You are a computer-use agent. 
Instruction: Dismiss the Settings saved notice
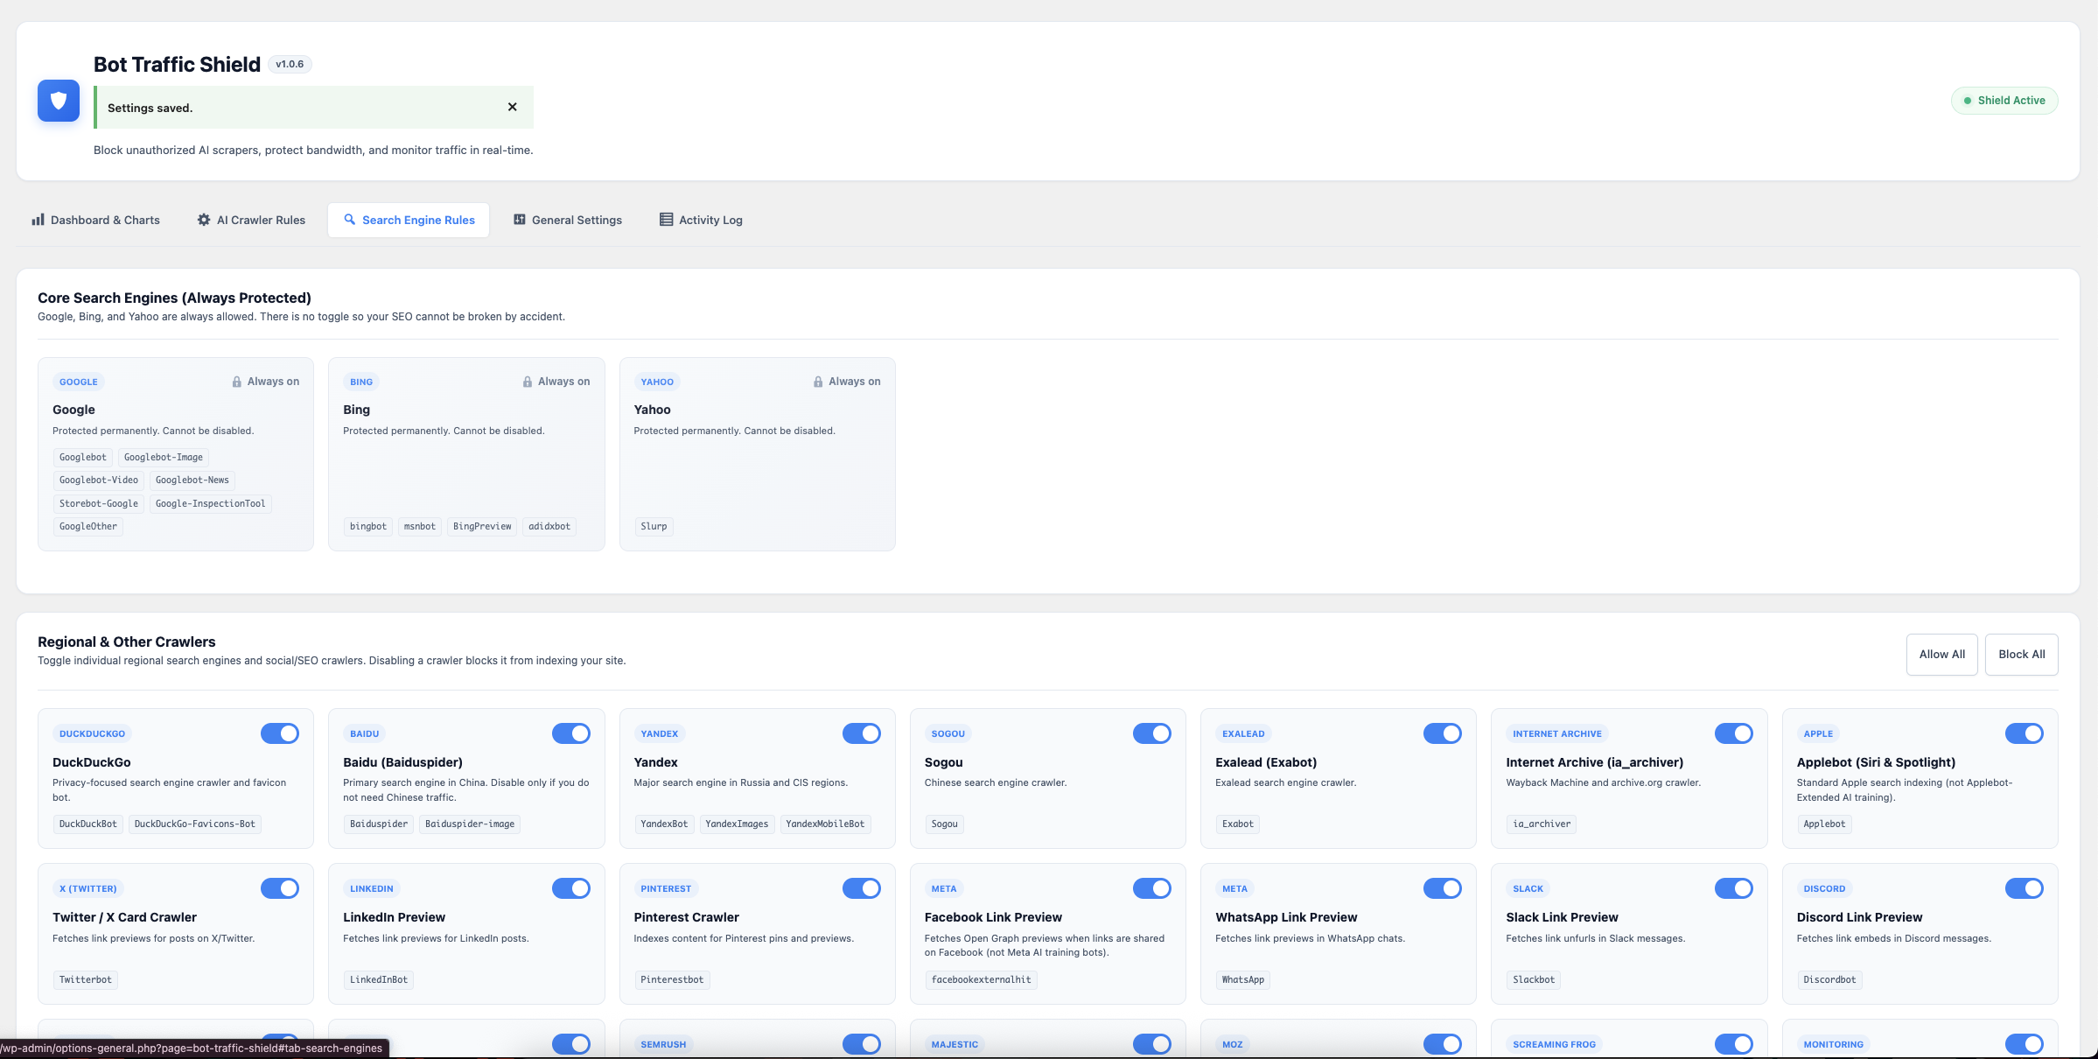click(x=513, y=107)
